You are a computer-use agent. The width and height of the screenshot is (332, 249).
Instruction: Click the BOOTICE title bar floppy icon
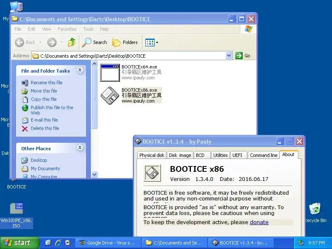coord(138,141)
